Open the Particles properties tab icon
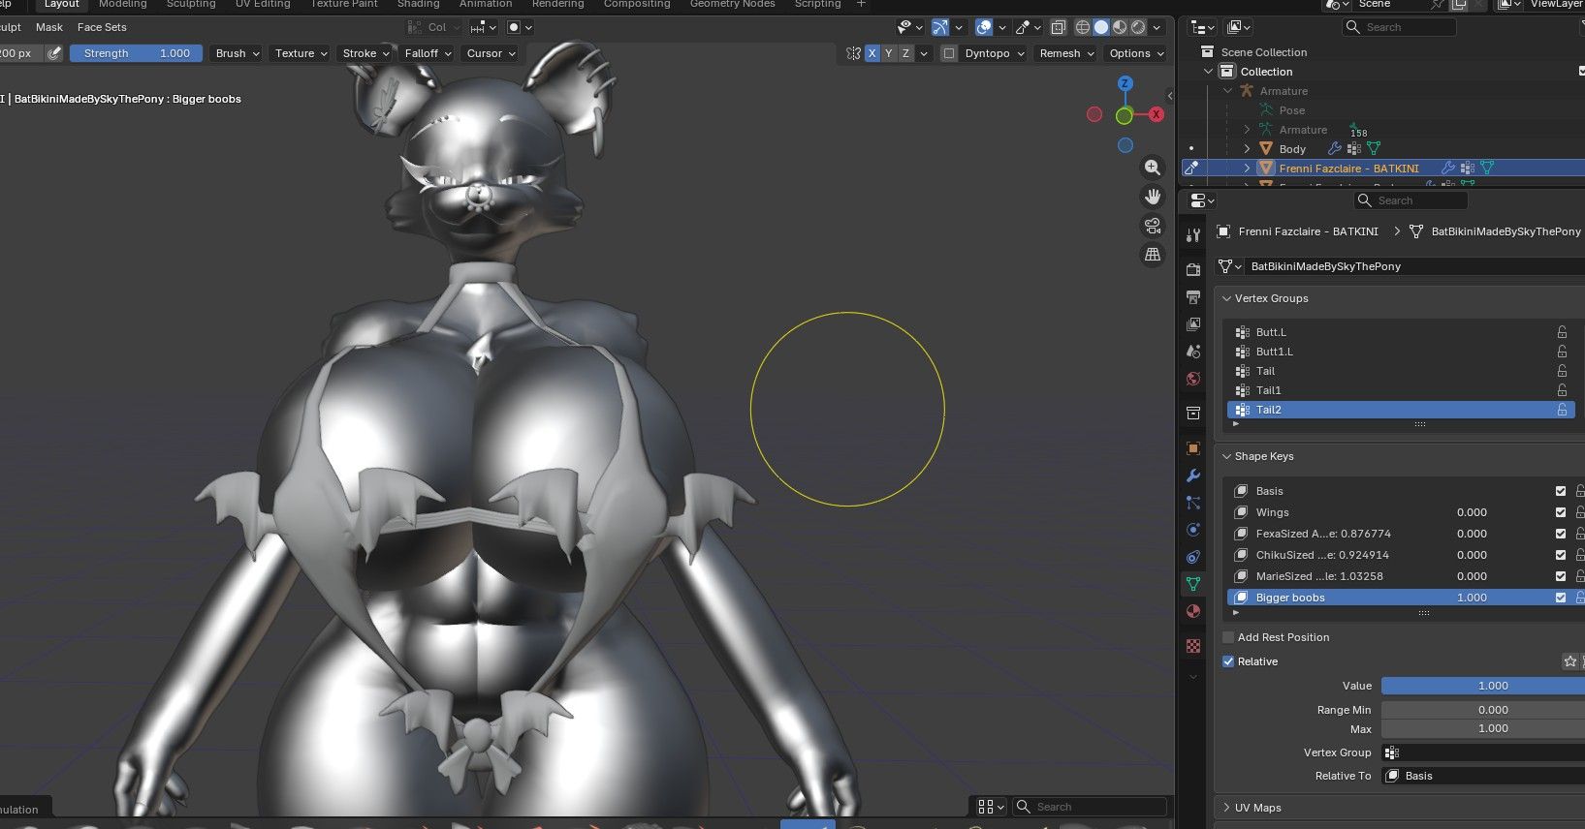Screen dimensions: 1585x829 [x=1193, y=503]
